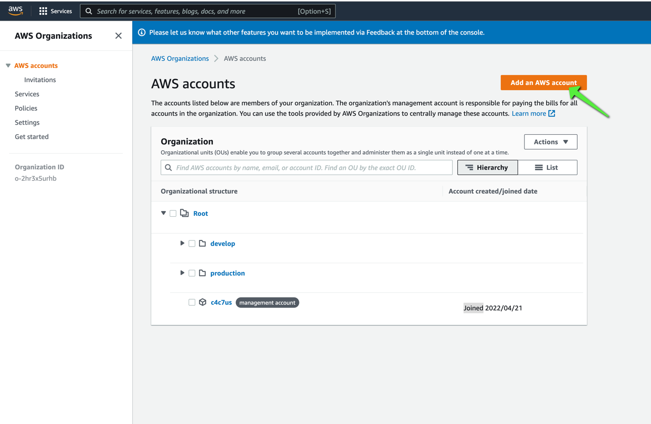Select the Root checkbox

(173, 213)
